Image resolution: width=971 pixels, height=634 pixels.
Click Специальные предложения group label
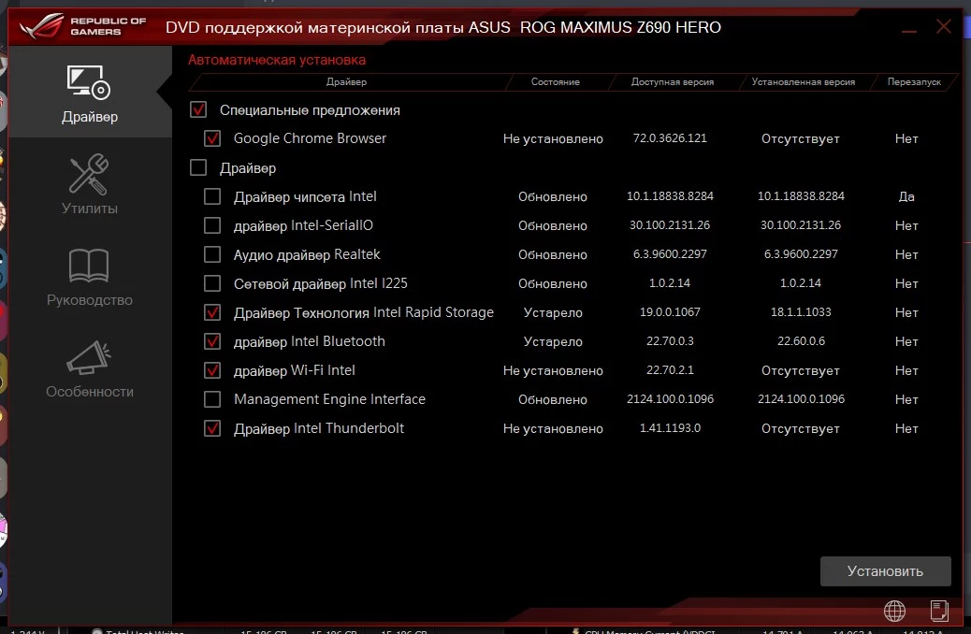[310, 110]
